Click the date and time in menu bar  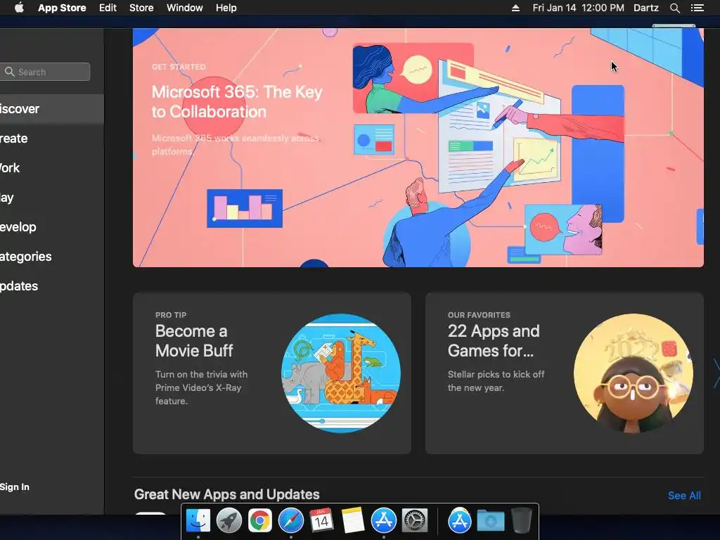tap(578, 8)
